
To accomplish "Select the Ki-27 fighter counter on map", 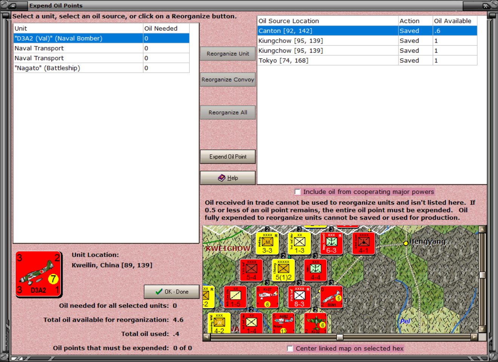I will (x=267, y=297).
